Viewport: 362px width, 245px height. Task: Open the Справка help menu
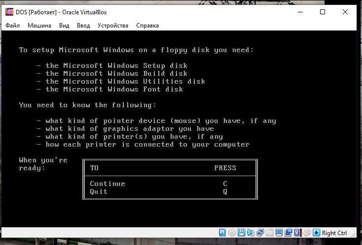[147, 26]
